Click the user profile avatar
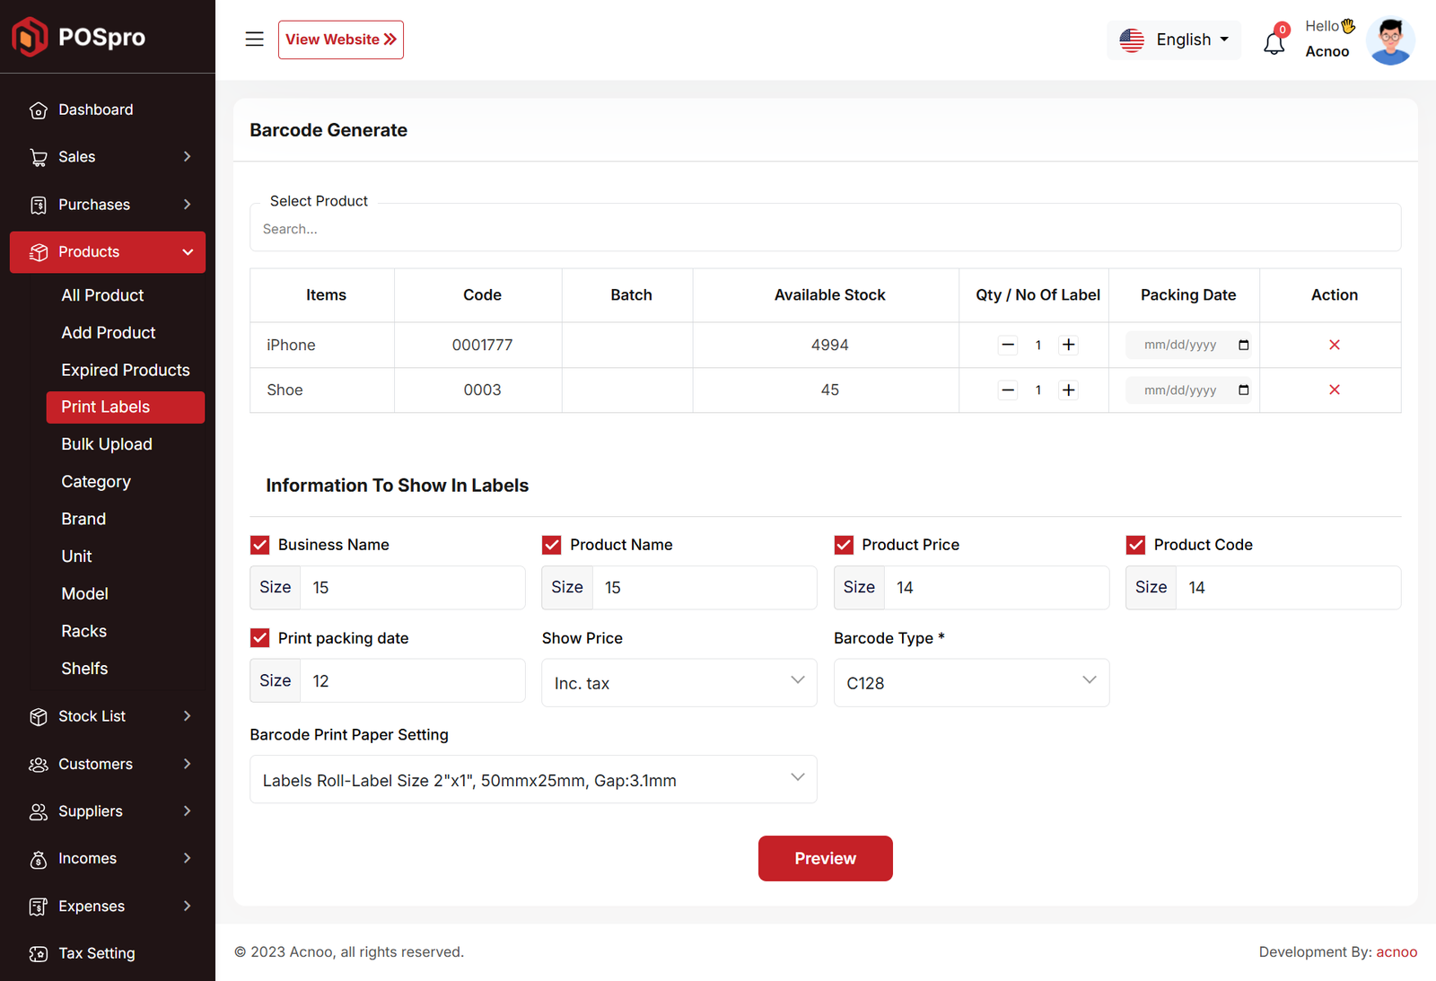This screenshot has height=981, width=1436. (x=1389, y=40)
